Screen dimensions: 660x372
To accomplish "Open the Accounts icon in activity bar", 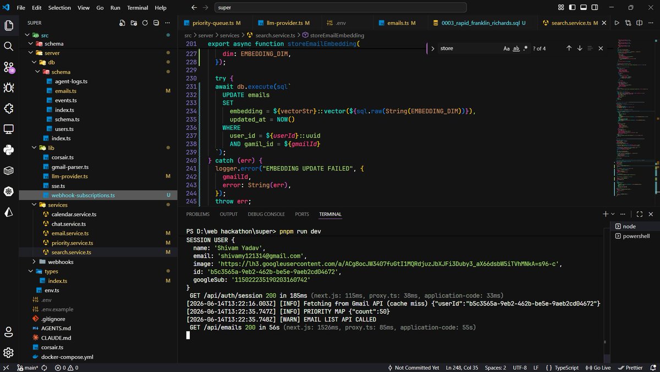I will (9, 332).
